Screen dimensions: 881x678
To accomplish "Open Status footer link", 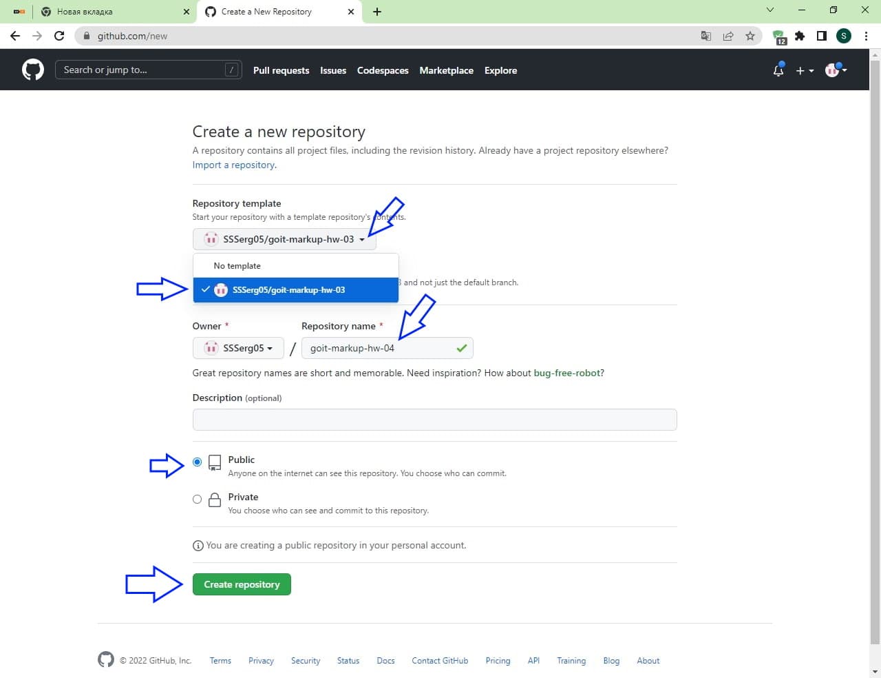I will coord(348,660).
